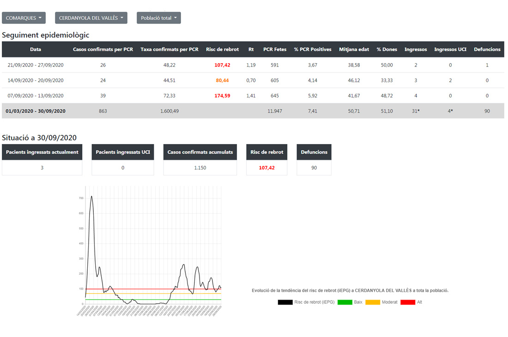The image size is (508, 337).
Task: Click PCR Fetes value 591
Action: click(275, 65)
